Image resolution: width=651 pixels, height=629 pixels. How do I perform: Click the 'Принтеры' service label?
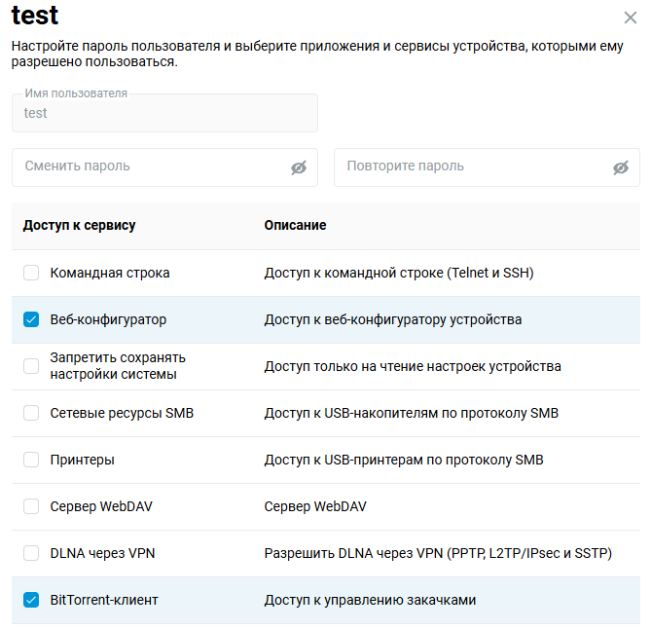(x=83, y=460)
